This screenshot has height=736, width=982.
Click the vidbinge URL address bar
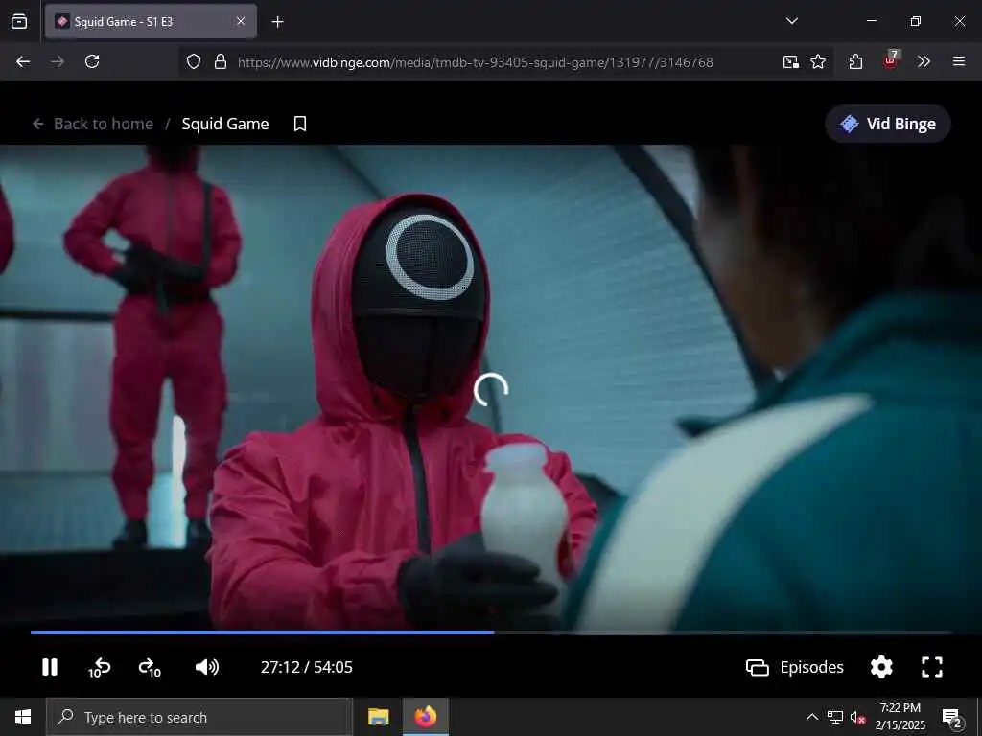[475, 62]
